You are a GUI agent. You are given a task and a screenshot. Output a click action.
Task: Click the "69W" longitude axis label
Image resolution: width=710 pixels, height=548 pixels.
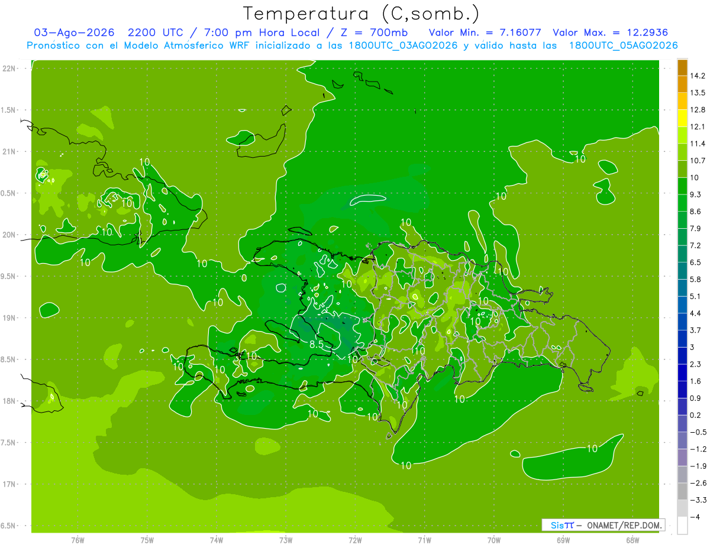click(563, 540)
